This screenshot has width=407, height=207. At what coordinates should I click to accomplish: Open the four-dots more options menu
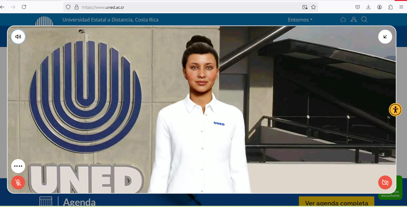point(18,166)
